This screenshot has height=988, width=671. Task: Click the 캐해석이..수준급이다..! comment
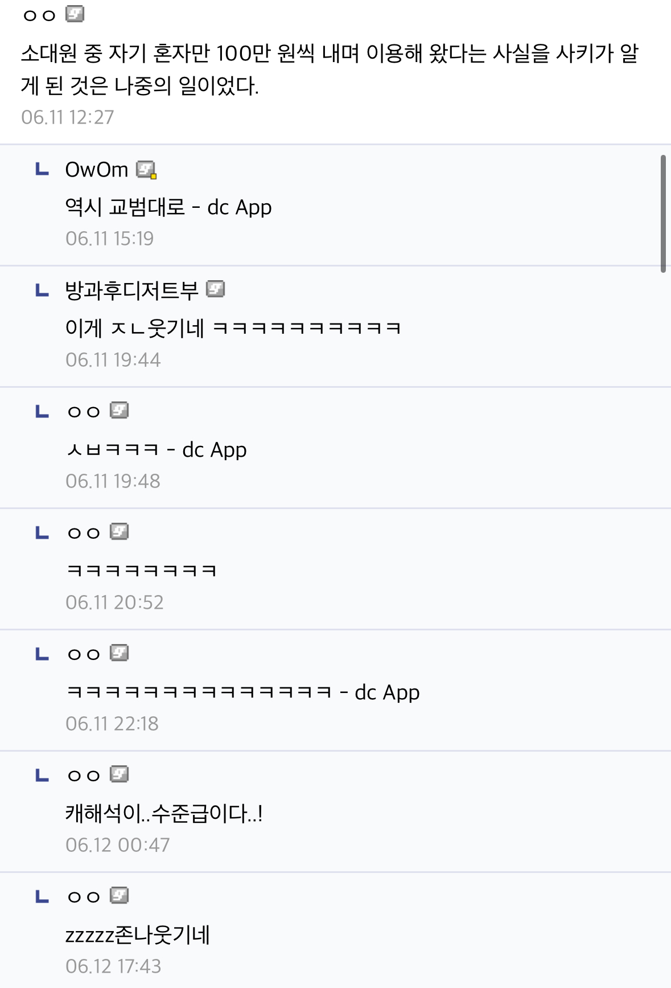164,814
